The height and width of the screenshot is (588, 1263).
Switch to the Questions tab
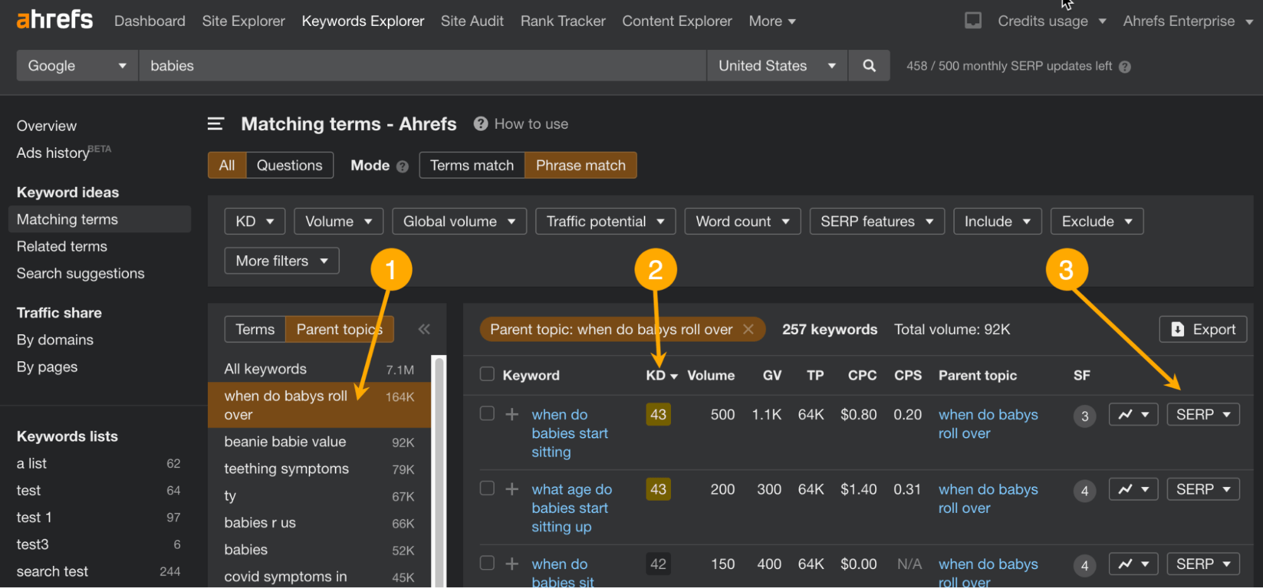pos(289,165)
